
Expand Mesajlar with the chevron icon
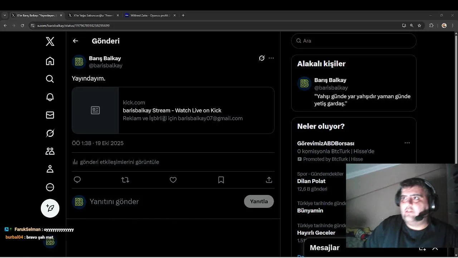pos(435,248)
